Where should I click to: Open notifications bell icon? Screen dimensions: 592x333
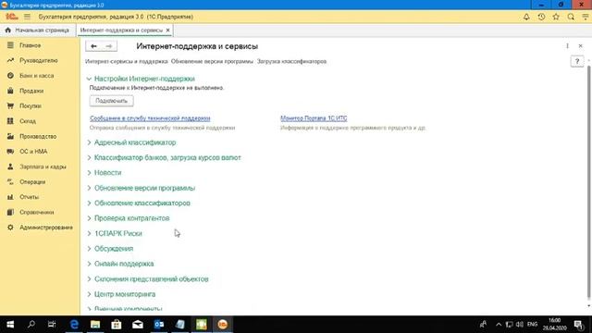point(526,17)
